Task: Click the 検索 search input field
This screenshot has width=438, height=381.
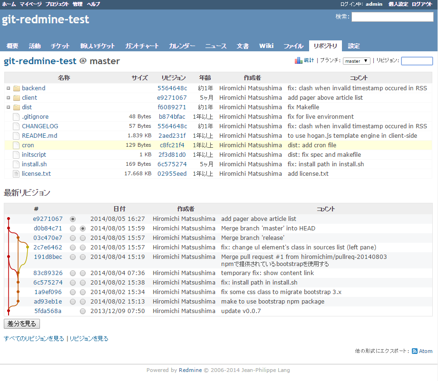Action: [392, 17]
